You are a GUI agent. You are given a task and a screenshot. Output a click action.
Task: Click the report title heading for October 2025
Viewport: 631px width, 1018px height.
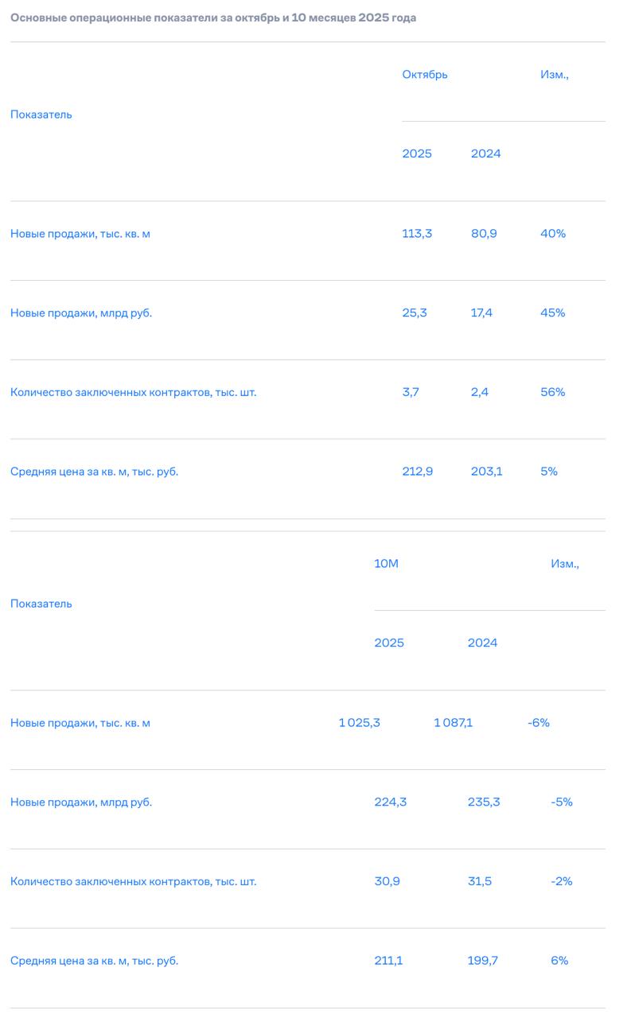coord(213,17)
